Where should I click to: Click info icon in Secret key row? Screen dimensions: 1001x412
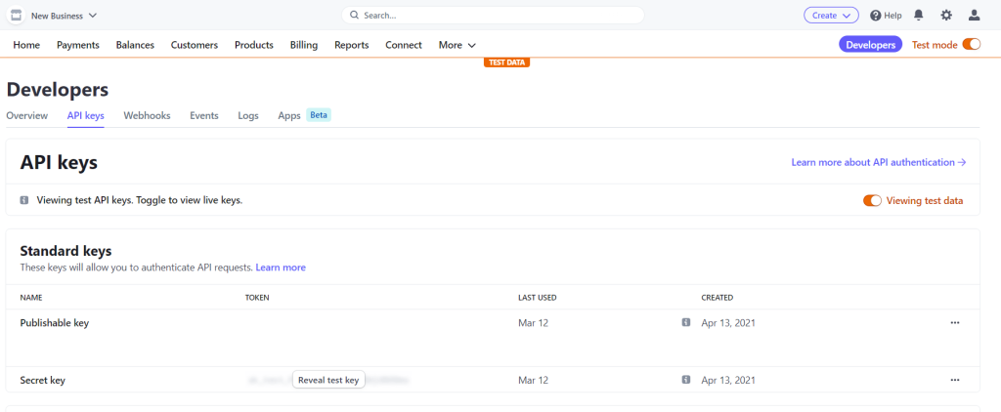686,380
